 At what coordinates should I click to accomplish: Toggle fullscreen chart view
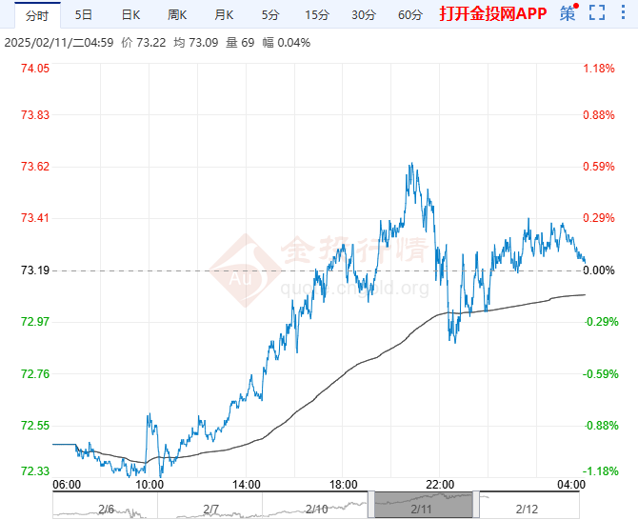(x=596, y=13)
